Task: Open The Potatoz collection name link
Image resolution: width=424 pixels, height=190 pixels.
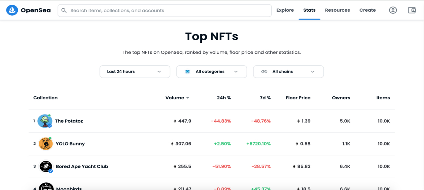Action: coord(69,121)
